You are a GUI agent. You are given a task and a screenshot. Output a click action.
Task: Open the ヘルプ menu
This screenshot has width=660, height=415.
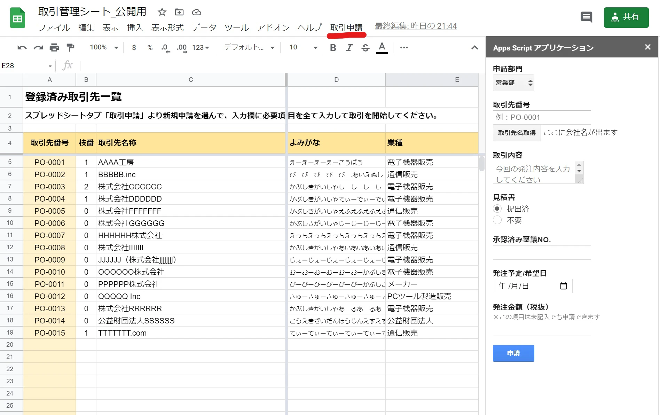coord(310,27)
